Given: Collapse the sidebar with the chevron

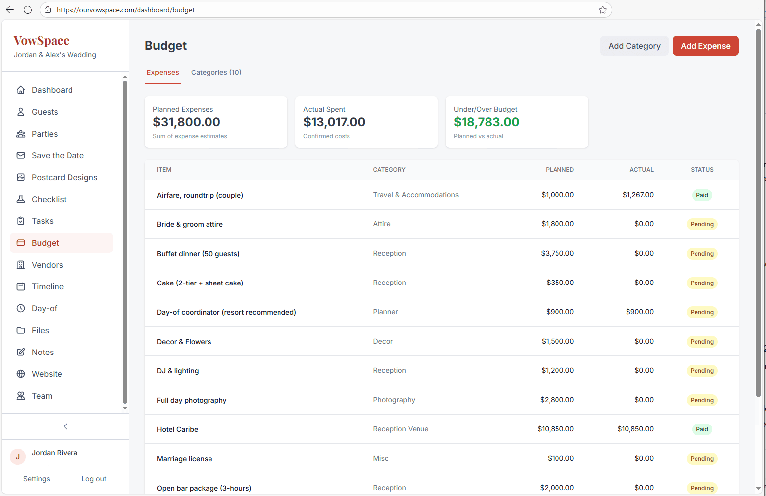Looking at the screenshot, I should pyautogui.click(x=65, y=426).
